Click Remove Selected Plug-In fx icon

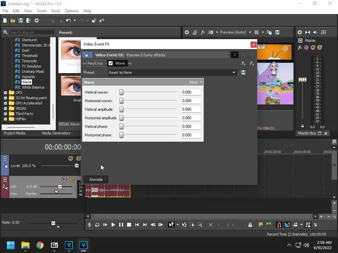[x=252, y=63]
